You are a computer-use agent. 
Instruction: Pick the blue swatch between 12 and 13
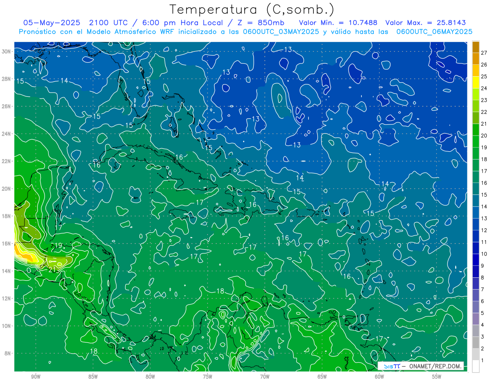coord(476,224)
